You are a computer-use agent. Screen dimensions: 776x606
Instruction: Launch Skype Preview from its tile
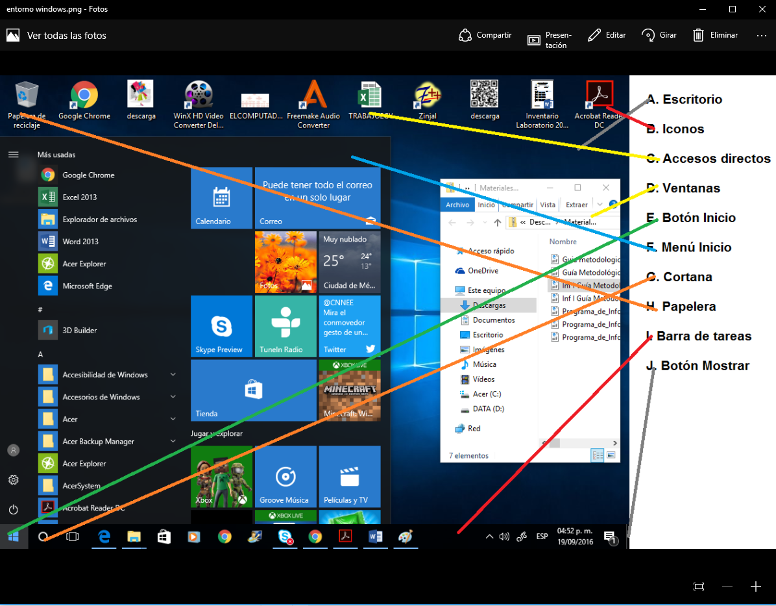point(221,326)
